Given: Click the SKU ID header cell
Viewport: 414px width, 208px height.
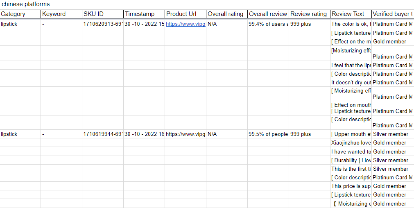Looking at the screenshot, I should (102, 14).
